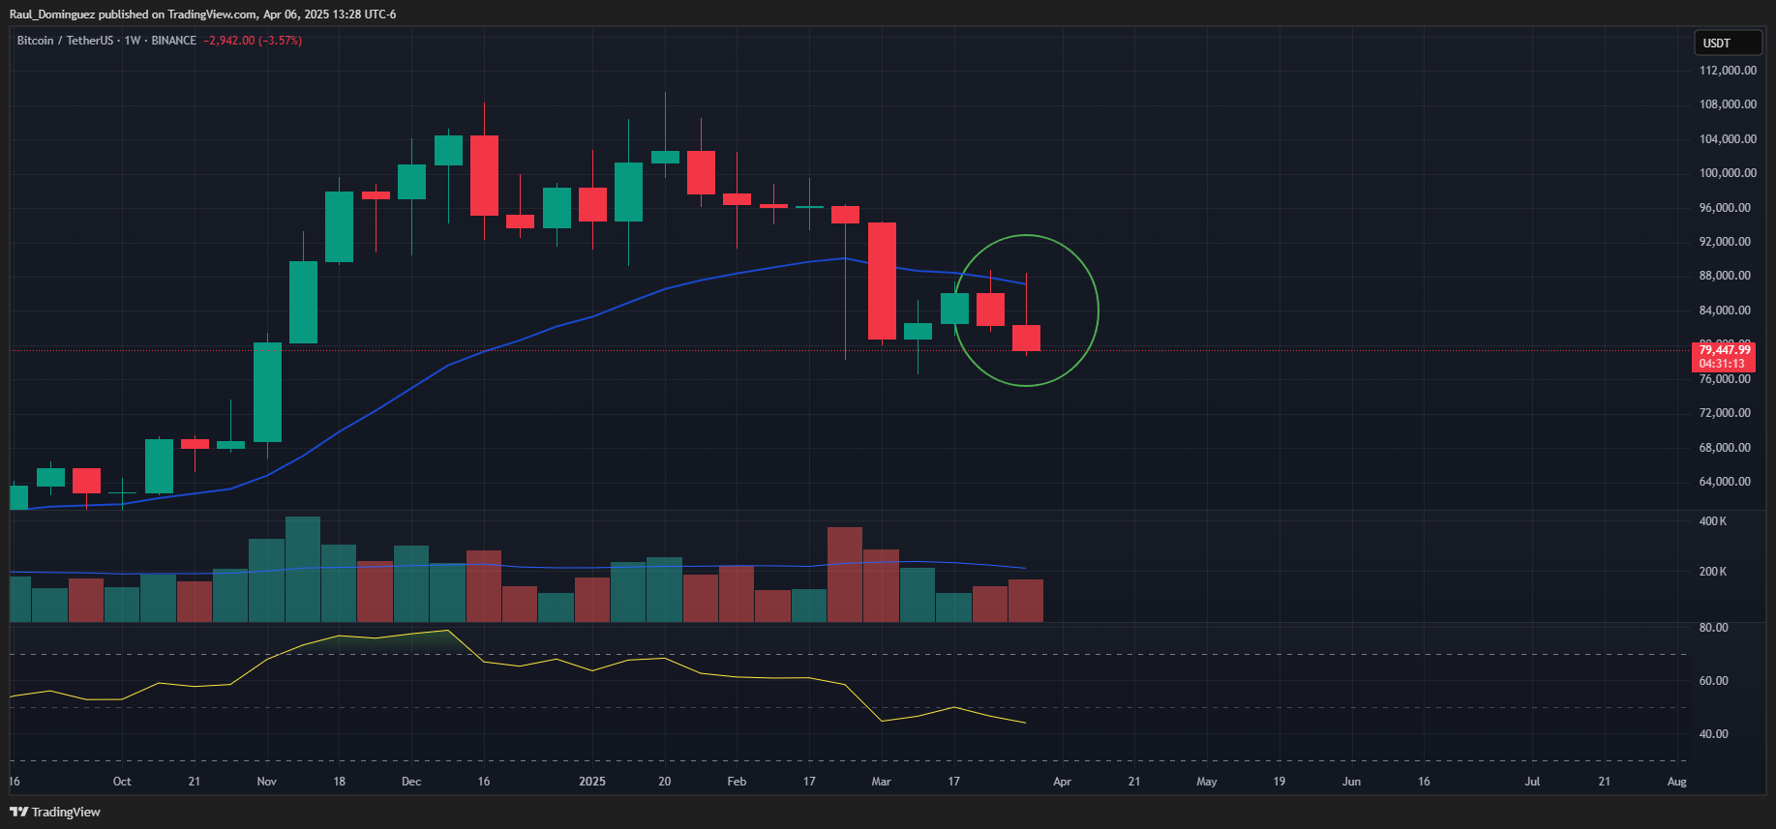
Task: Click the 80.00 RSI axis label
Action: pos(1714,628)
